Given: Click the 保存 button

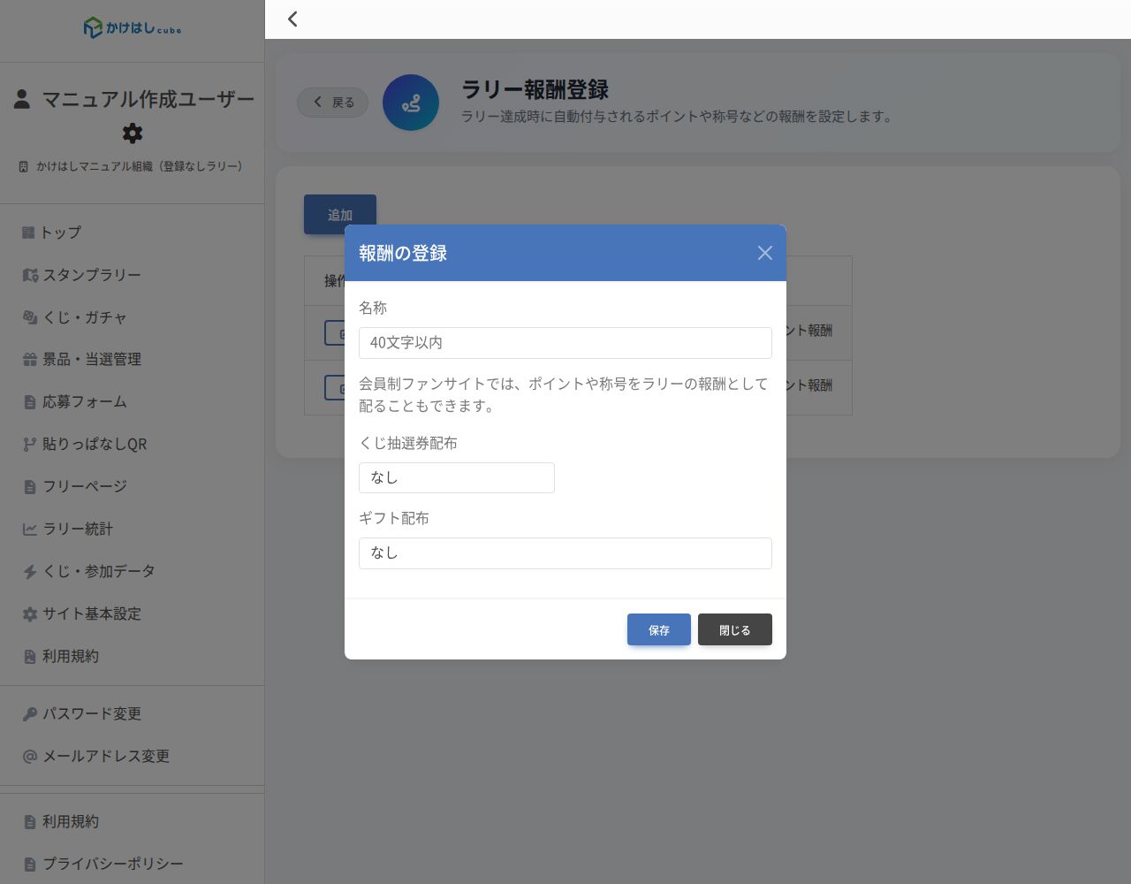Looking at the screenshot, I should [659, 629].
